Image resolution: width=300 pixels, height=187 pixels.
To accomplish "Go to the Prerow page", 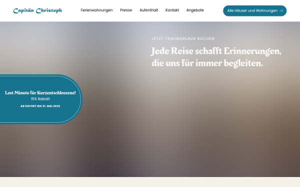I will (x=126, y=10).
